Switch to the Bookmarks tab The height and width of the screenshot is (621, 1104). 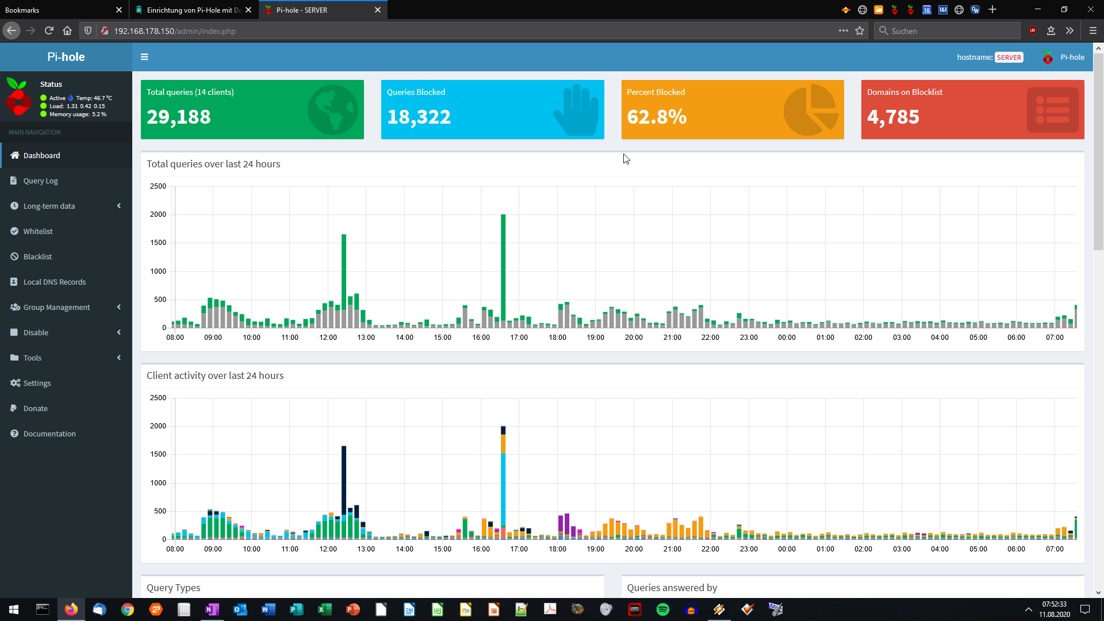pos(57,10)
